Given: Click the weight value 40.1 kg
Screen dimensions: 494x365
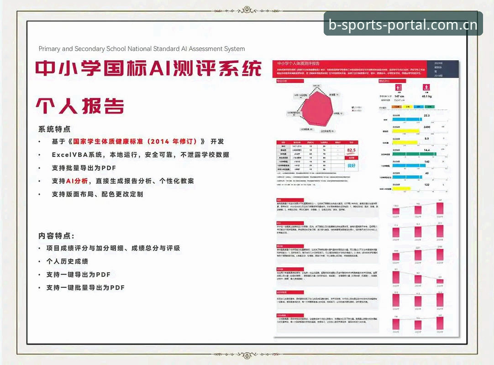Looking at the screenshot, I should (426, 96).
